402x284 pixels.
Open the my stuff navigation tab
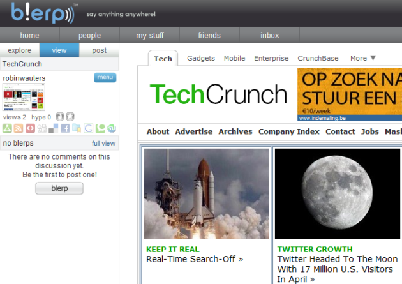150,35
